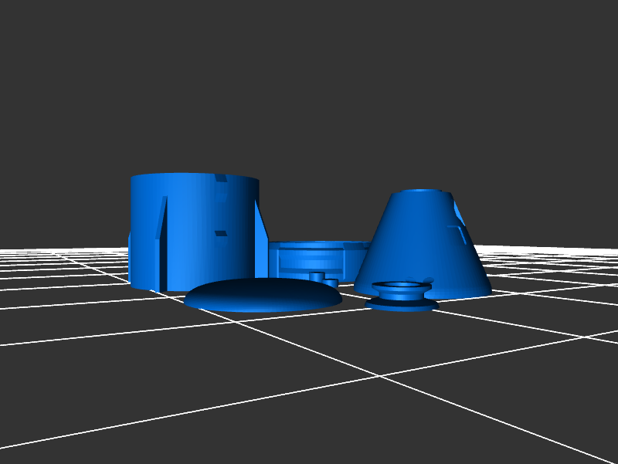Click the small square hole on the tall cylinder
618x464 pixels.
[x=220, y=232]
